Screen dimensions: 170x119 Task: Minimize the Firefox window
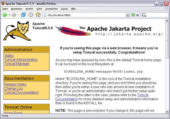click(x=156, y=4)
